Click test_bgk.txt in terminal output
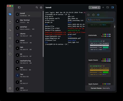This screenshot has height=101, width=123. 73,42
